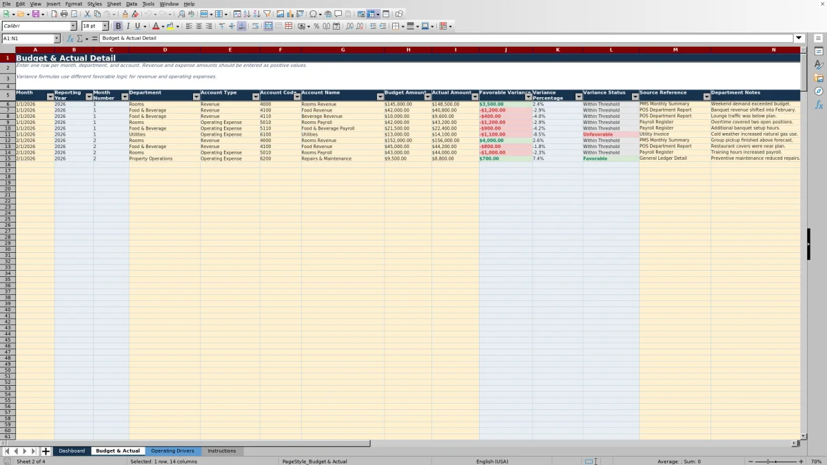Click the Insert Chart icon

(x=289, y=14)
